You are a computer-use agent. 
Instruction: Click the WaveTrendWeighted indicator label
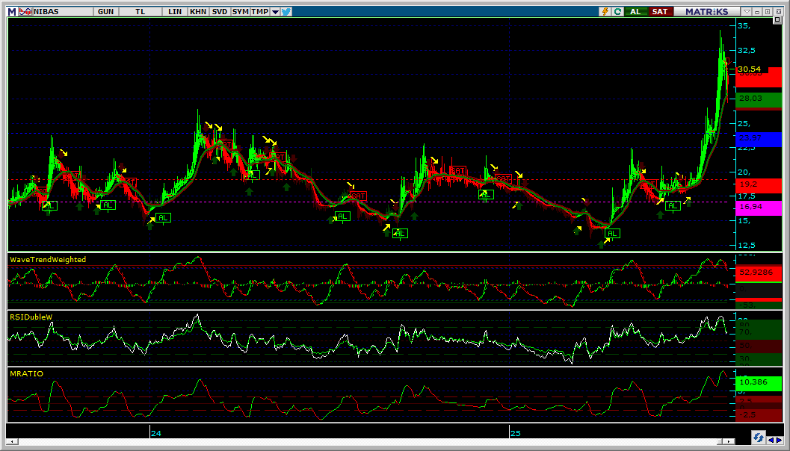48,260
